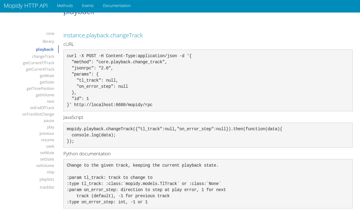
Task: Click inside the cURL code block
Action: pyautogui.click(x=208, y=80)
